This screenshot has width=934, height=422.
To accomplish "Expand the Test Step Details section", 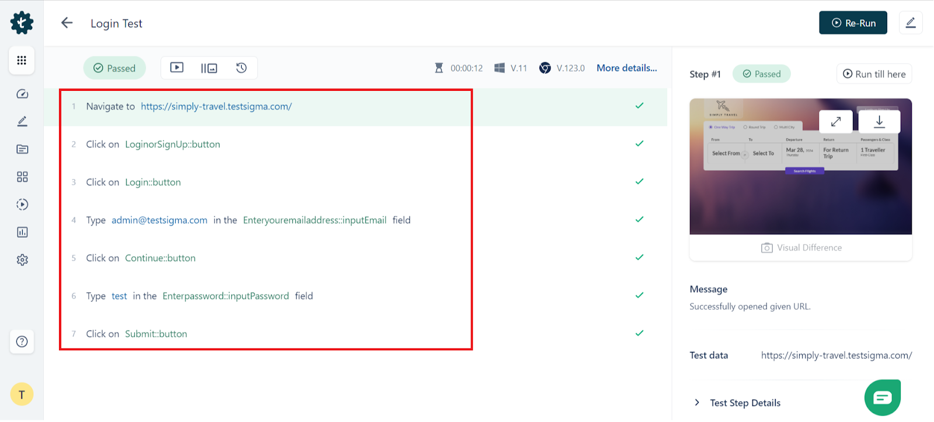I will click(x=737, y=403).
